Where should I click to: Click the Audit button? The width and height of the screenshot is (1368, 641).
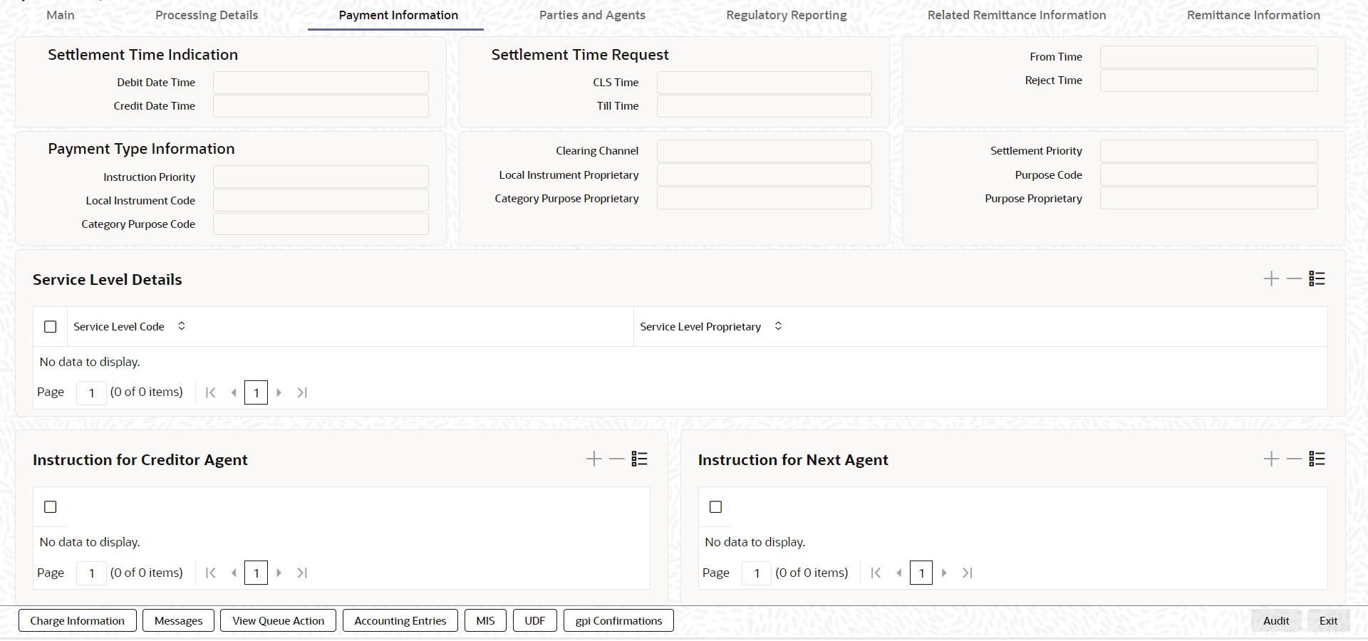point(1276,620)
